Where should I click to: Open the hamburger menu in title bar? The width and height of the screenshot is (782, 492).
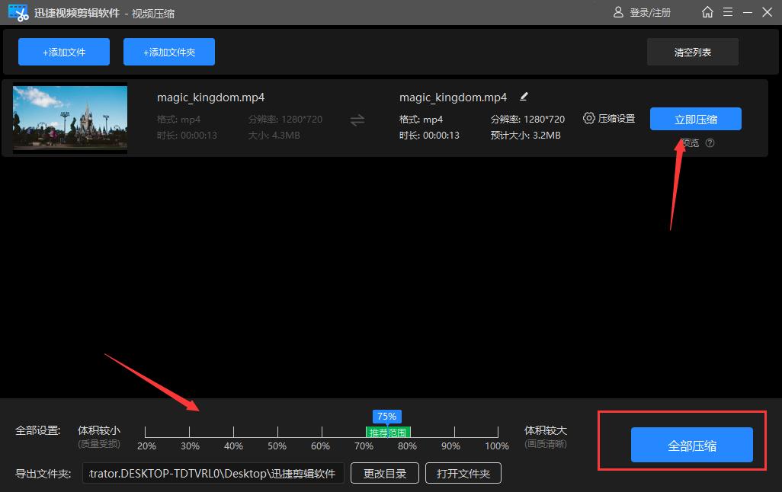tap(728, 12)
